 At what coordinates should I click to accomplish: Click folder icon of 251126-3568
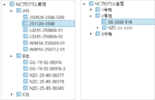pyautogui.click(x=26, y=23)
